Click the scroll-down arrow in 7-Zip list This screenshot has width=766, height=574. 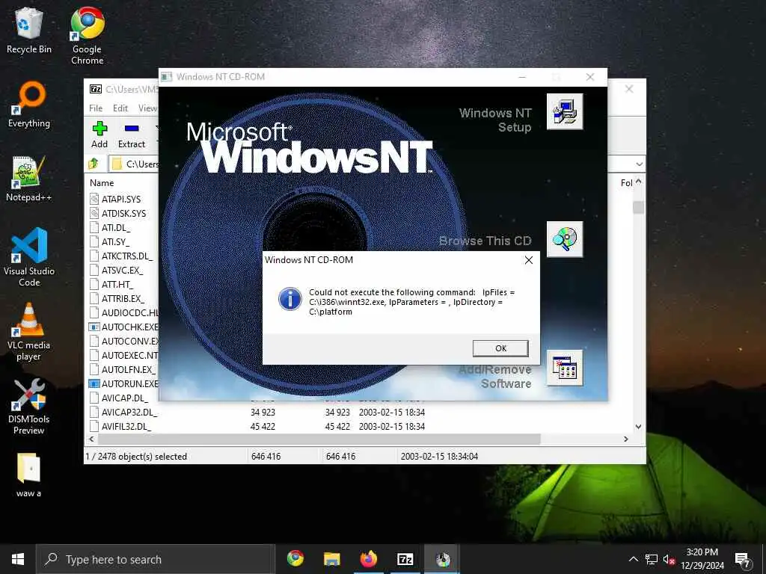[639, 427]
